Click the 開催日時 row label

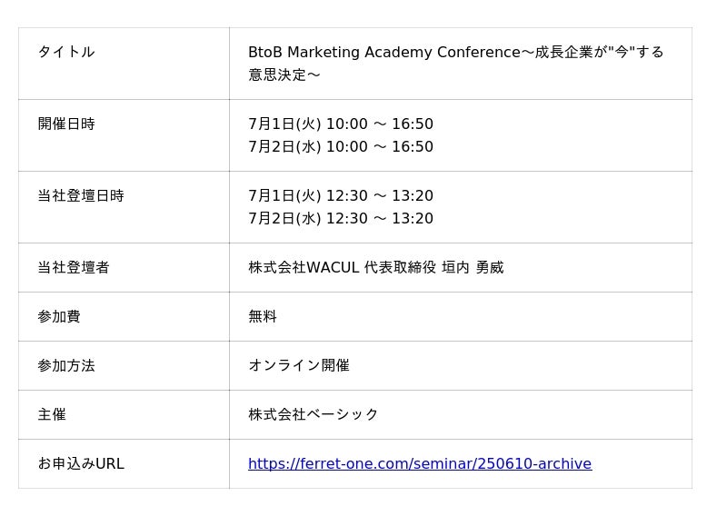pos(66,124)
